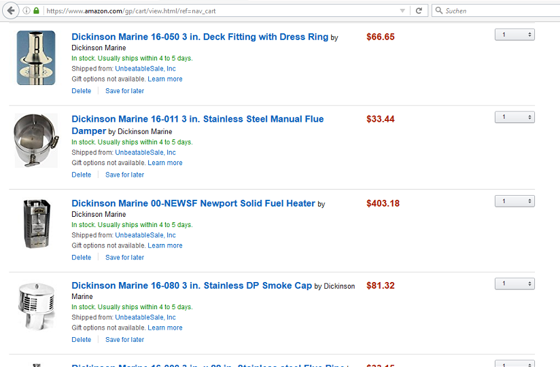Delete the Deck Fitting item
This screenshot has height=367, width=560.
pyautogui.click(x=82, y=91)
